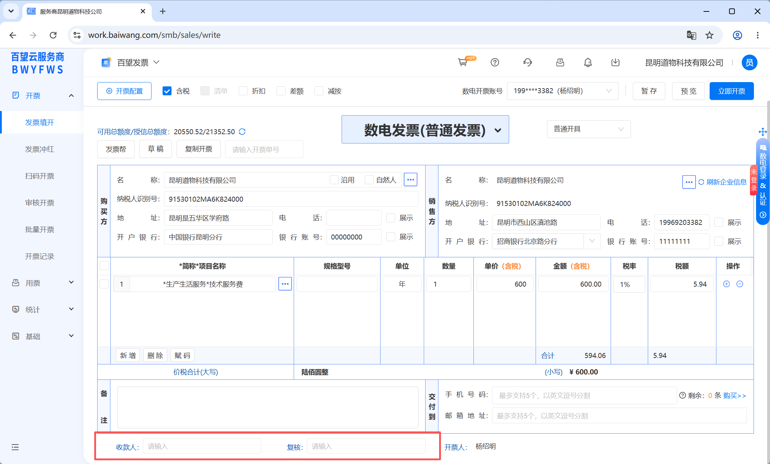Viewport: 770px width, 464px height.
Task: Refresh the available credit quota icon
Action: tap(242, 132)
